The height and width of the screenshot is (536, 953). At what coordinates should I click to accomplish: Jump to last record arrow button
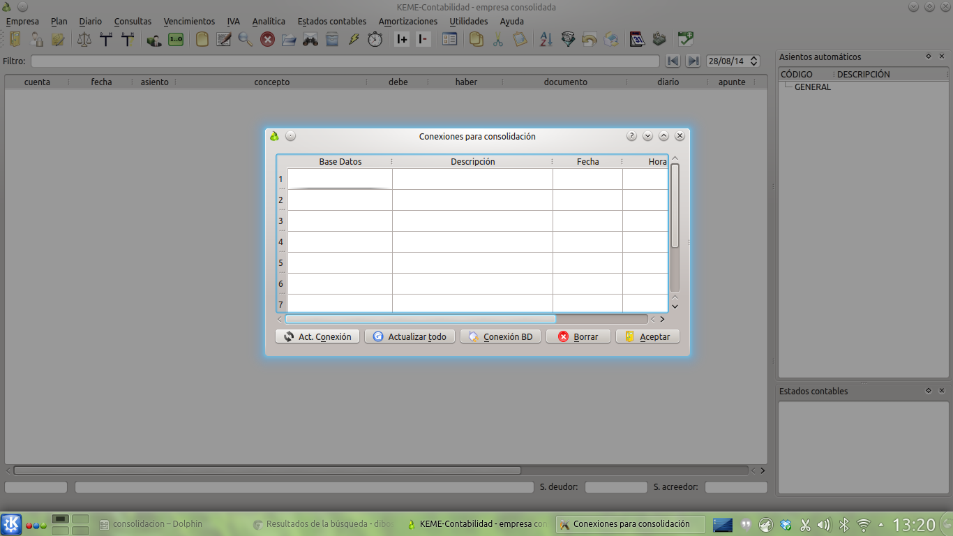(693, 61)
